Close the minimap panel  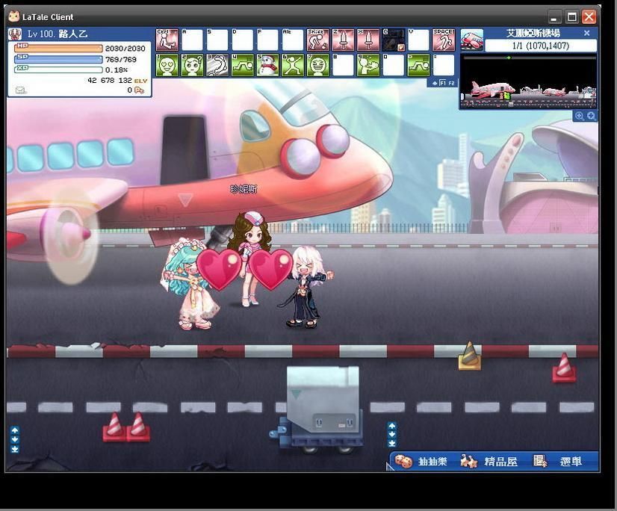point(586,33)
